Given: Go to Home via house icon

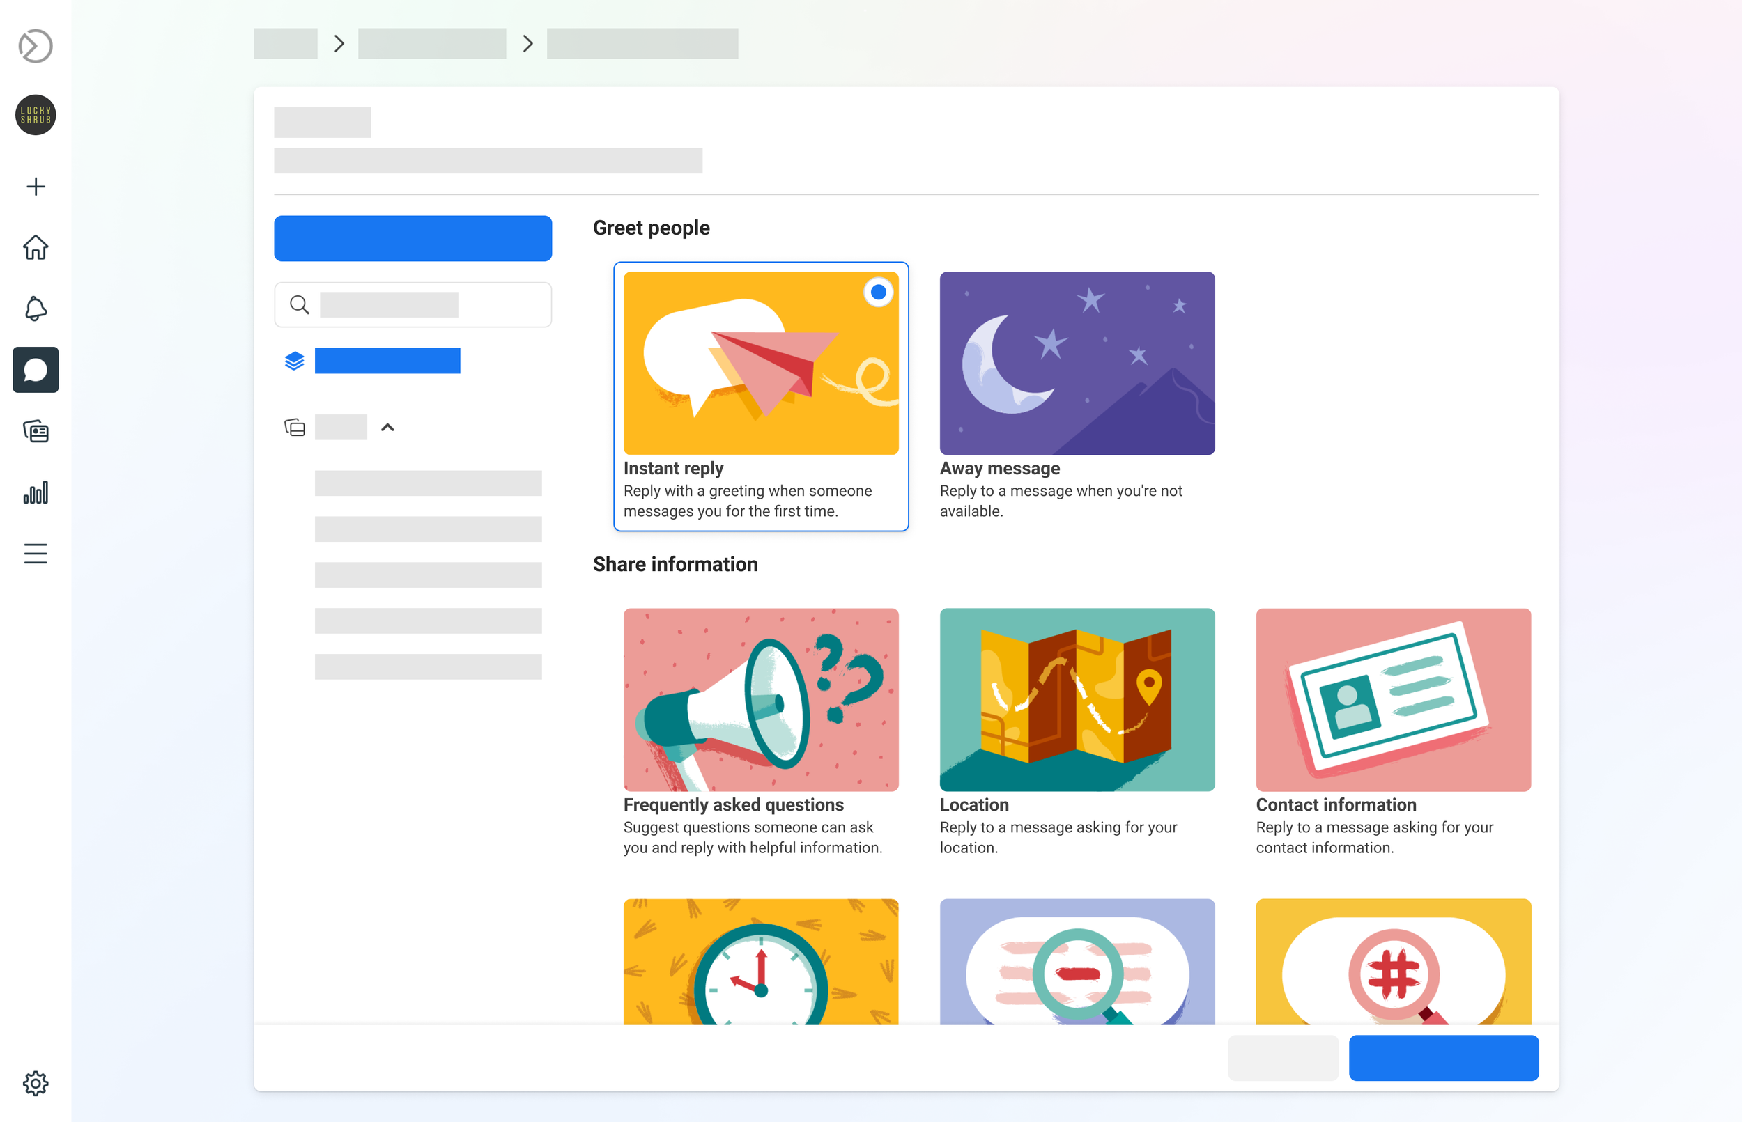Looking at the screenshot, I should 35,248.
